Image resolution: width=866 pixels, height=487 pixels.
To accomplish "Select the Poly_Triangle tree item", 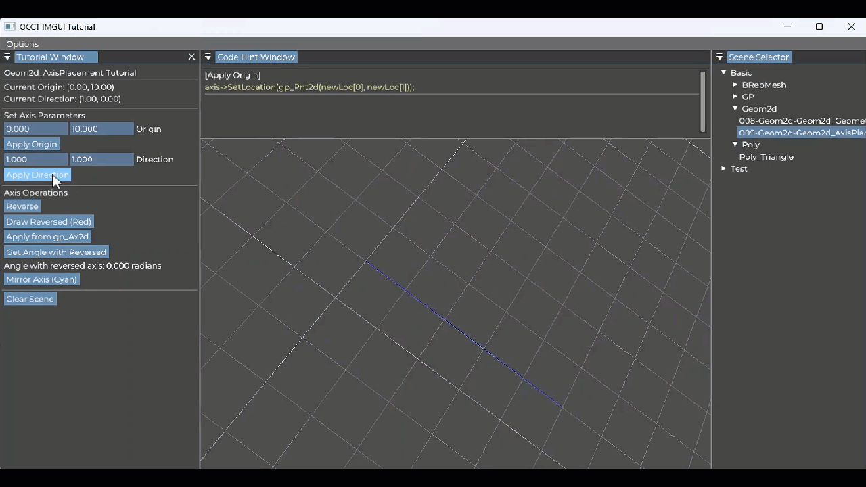I will pyautogui.click(x=766, y=157).
